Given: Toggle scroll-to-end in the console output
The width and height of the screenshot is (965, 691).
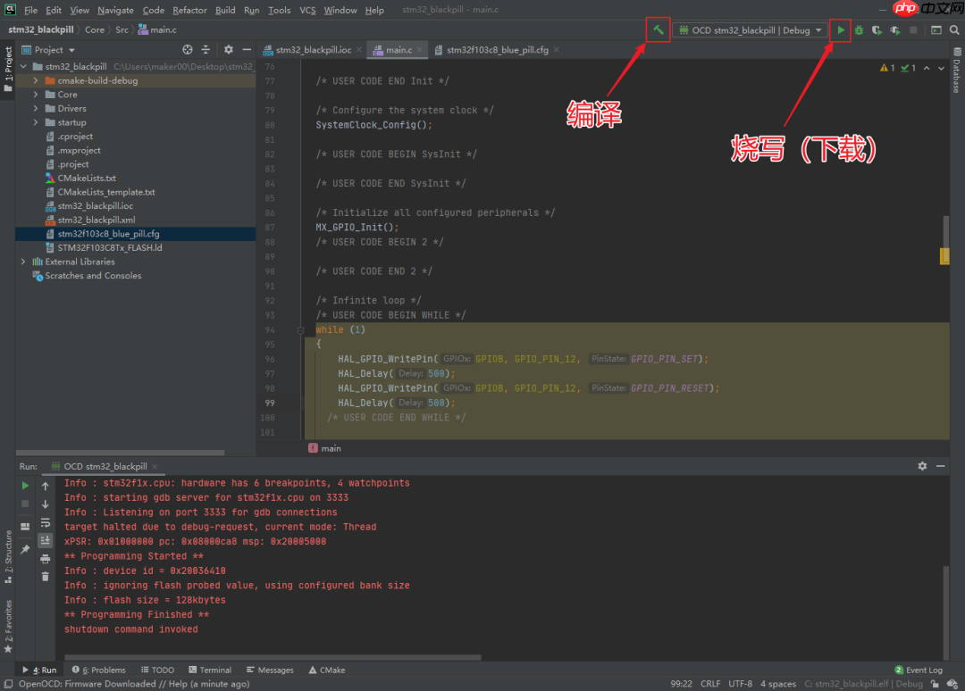Looking at the screenshot, I should (45, 539).
